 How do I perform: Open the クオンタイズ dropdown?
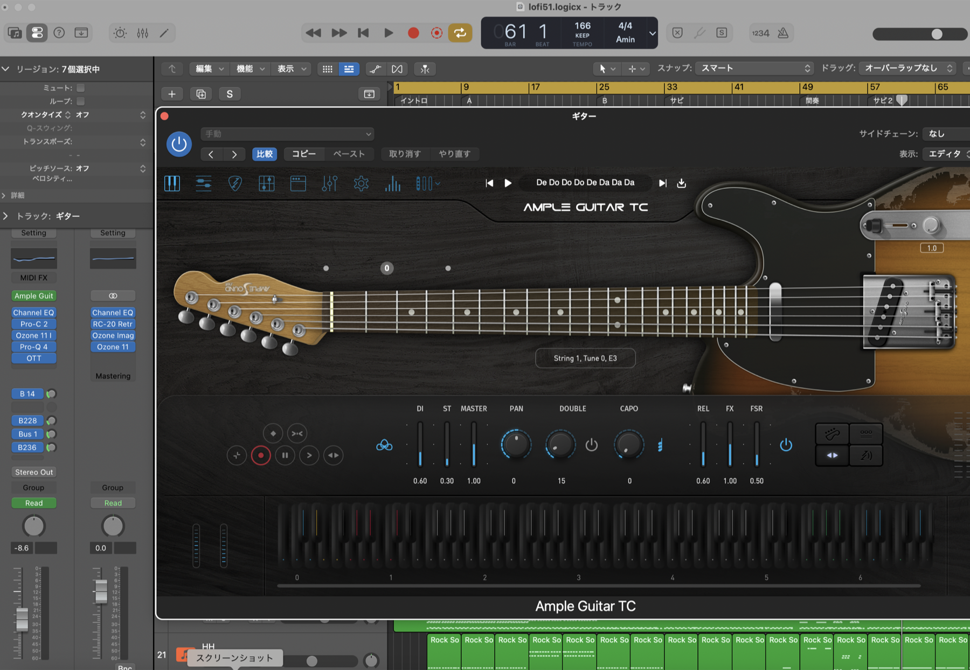coord(111,115)
